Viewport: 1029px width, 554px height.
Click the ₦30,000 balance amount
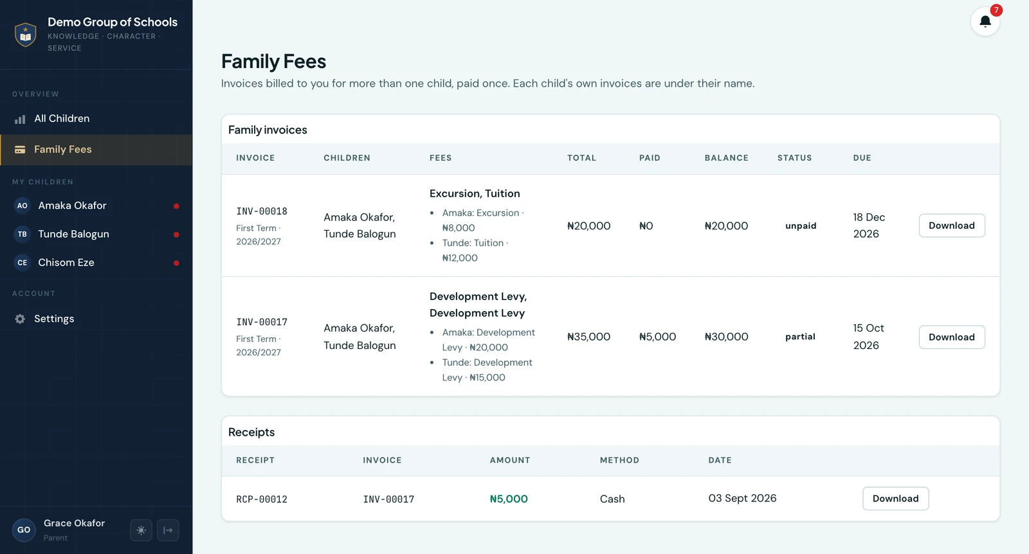pyautogui.click(x=726, y=337)
